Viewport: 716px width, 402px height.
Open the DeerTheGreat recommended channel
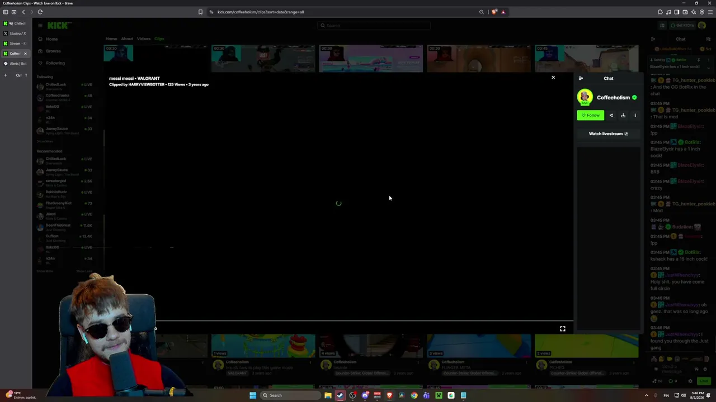[x=64, y=226]
